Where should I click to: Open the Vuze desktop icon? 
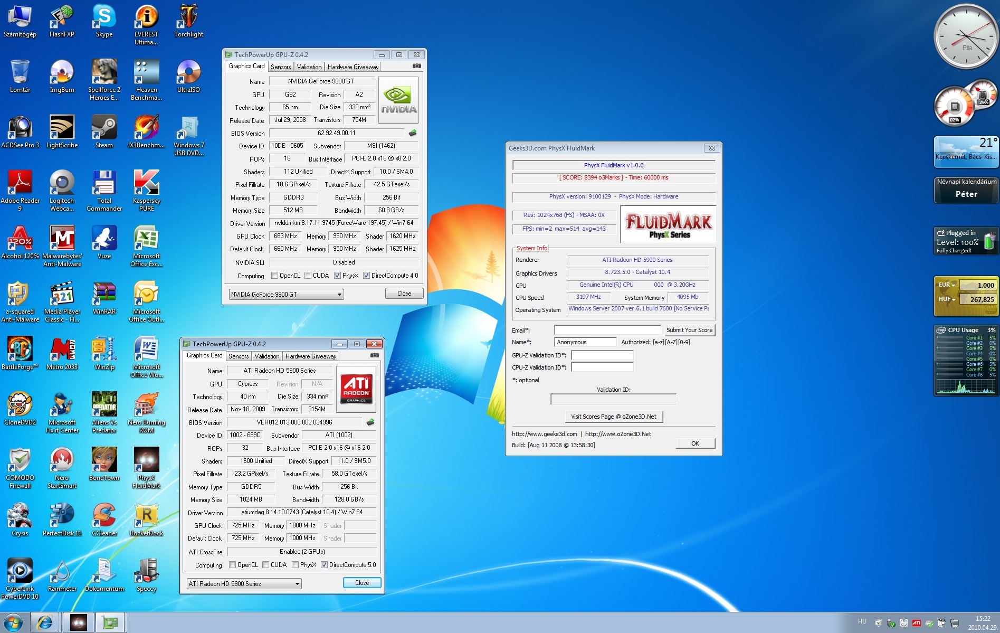click(x=104, y=243)
